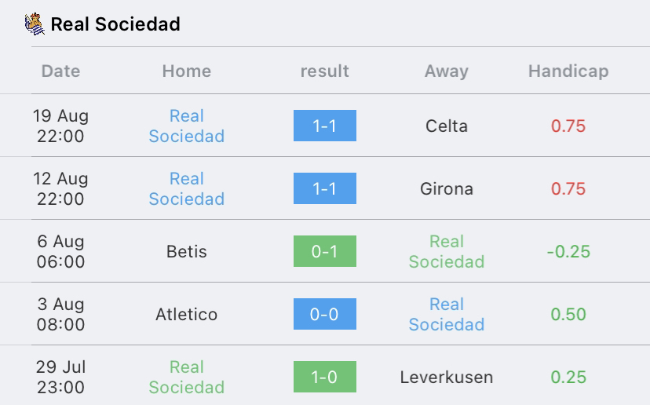Screen dimensions: 650x405
Task: Click the Celta team name
Action: point(446,126)
